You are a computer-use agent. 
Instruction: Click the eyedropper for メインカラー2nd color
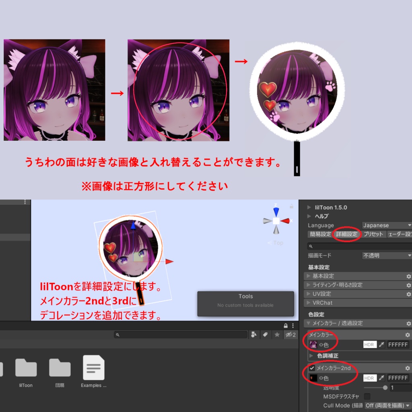[381, 378]
